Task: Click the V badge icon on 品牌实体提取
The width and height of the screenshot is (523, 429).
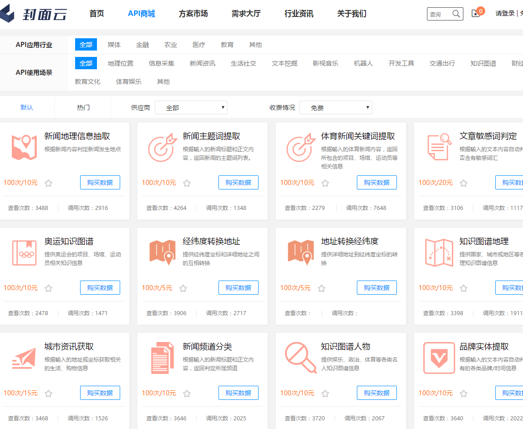Action: (438, 357)
